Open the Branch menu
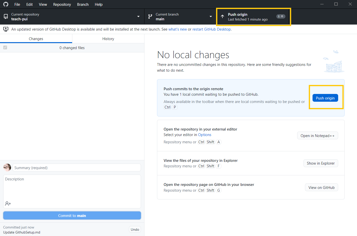357x236 pixels. pyautogui.click(x=83, y=4)
